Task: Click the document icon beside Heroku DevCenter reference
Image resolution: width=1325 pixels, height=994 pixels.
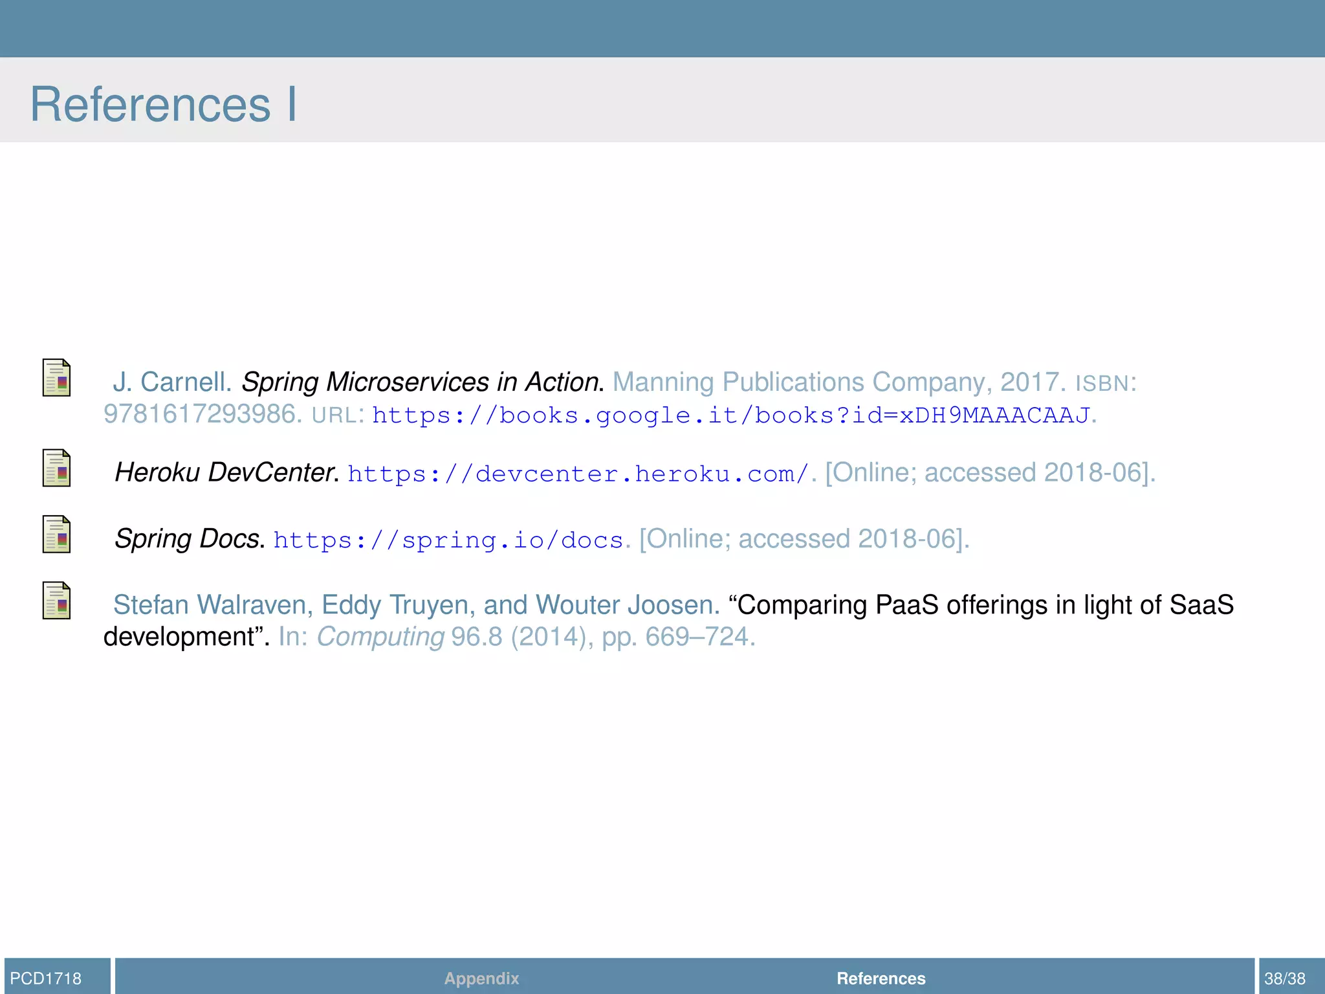Action: point(56,468)
